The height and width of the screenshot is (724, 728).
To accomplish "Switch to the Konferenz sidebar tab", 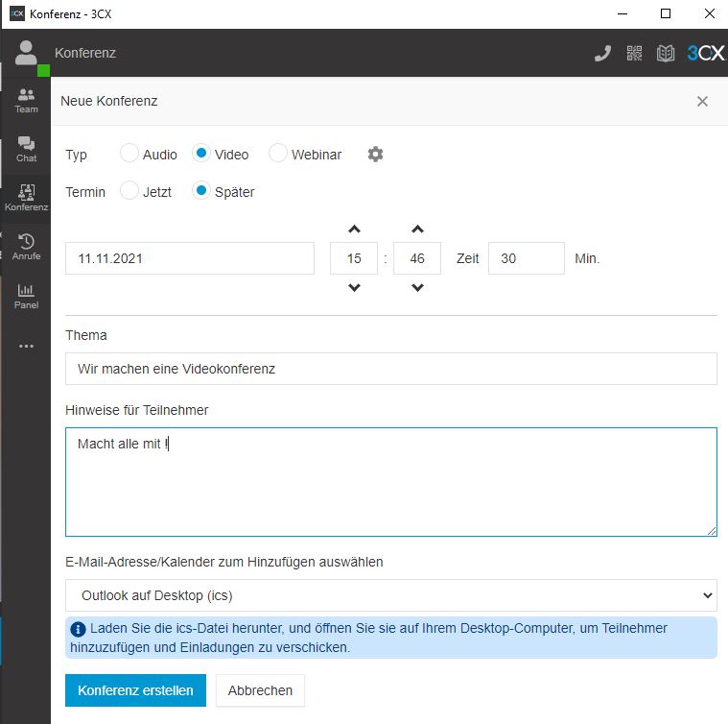I will (x=27, y=199).
